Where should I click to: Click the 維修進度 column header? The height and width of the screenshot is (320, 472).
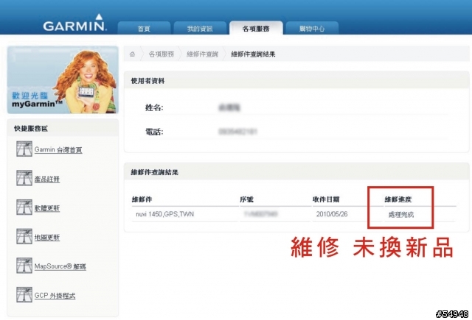click(398, 199)
